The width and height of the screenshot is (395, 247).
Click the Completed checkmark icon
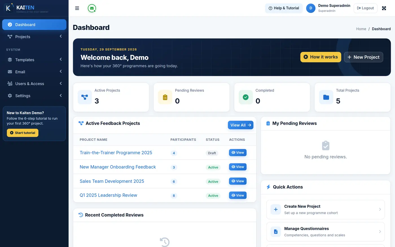tap(246, 97)
